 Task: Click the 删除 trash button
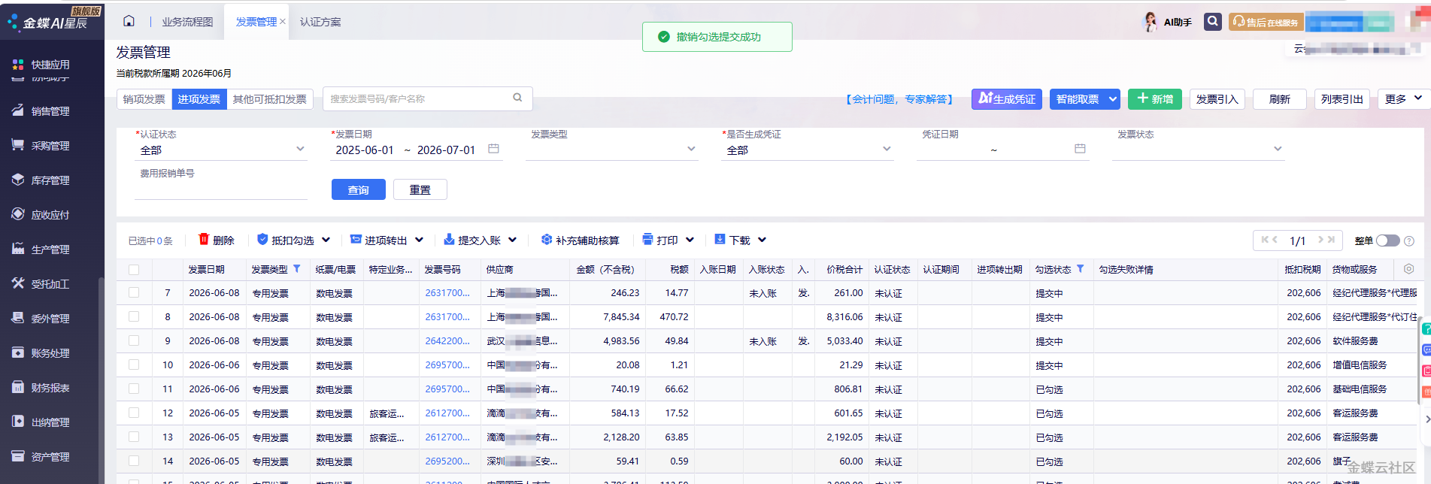[x=217, y=240]
